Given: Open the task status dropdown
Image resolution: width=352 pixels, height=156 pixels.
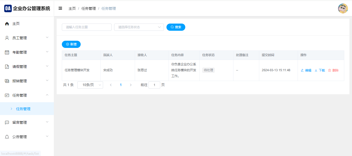Looking at the screenshot, I should coord(139,27).
